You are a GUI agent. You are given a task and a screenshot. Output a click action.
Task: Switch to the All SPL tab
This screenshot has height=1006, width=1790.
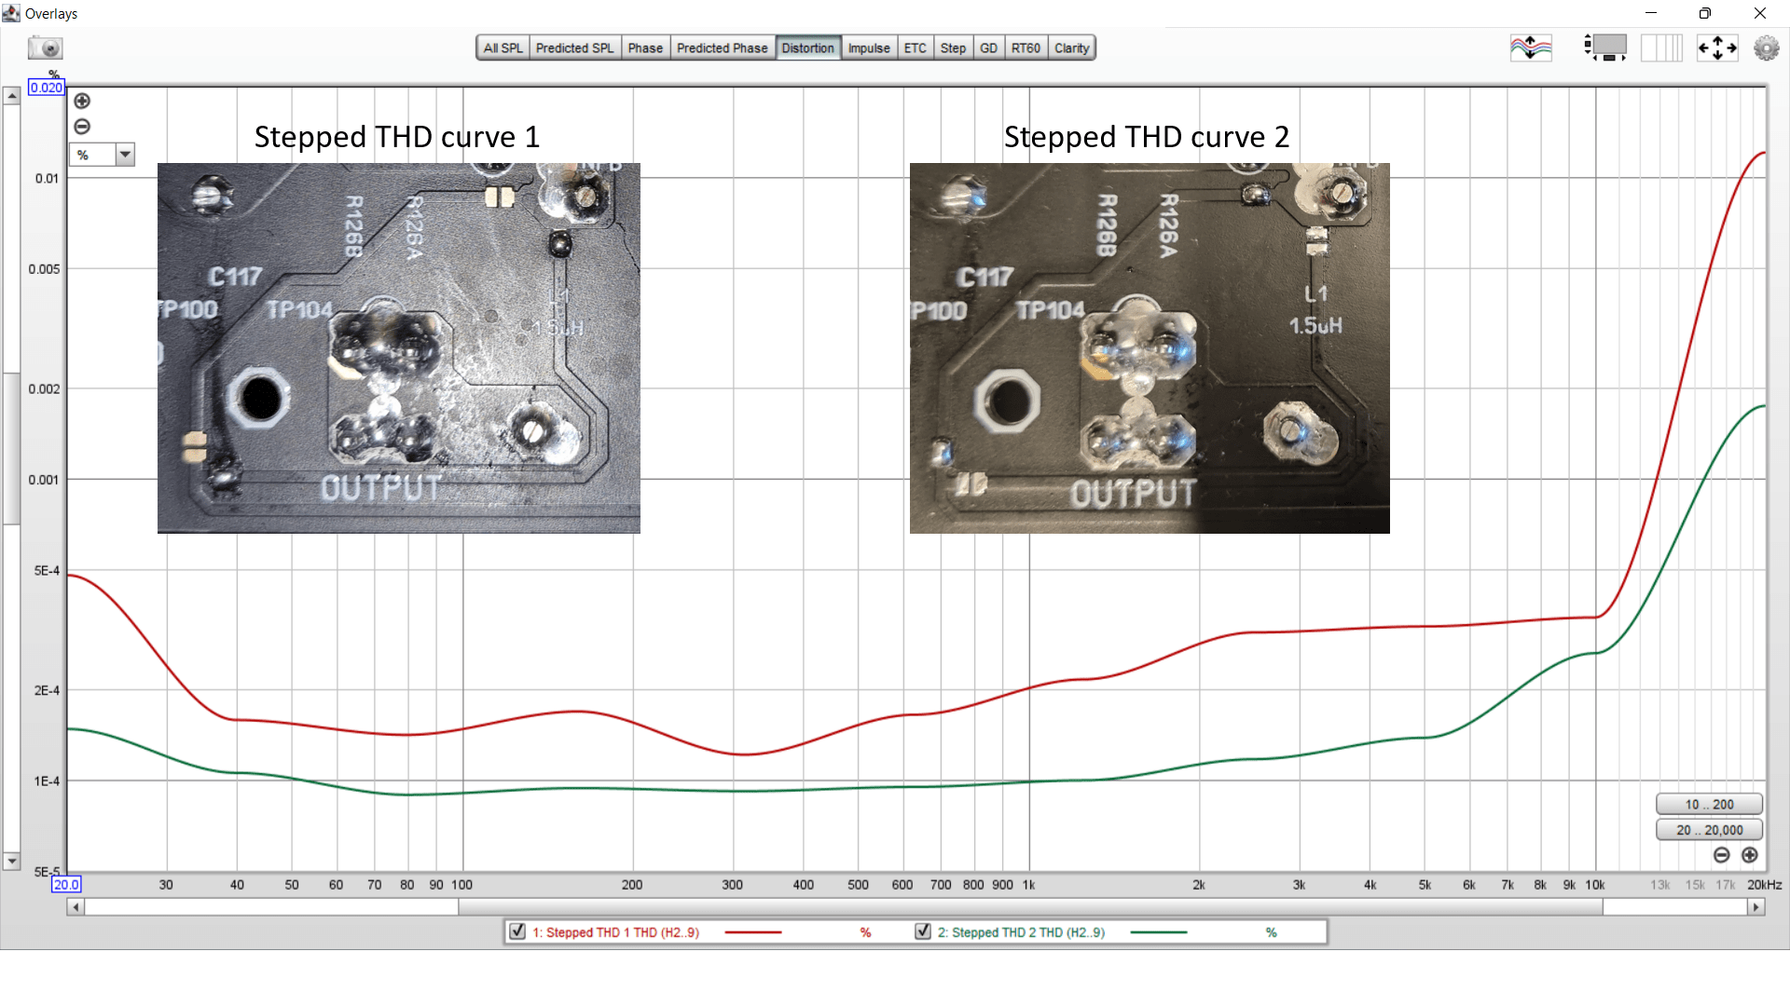point(503,48)
